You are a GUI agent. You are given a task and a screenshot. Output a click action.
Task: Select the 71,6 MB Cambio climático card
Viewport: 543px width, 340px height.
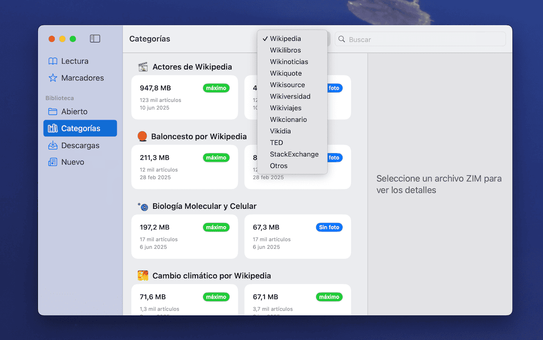coord(185,300)
